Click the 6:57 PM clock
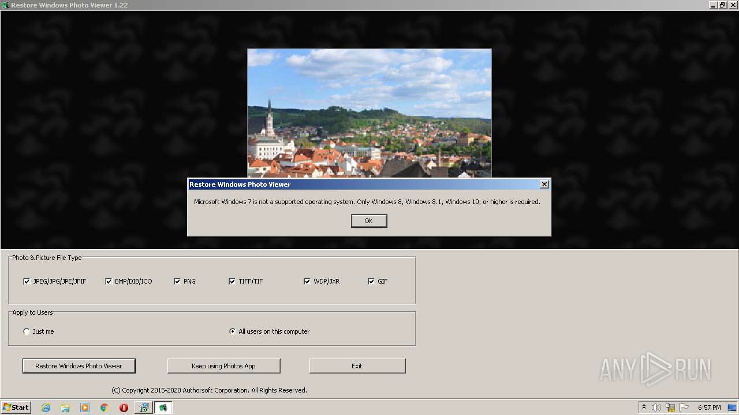The width and height of the screenshot is (739, 415). click(709, 408)
